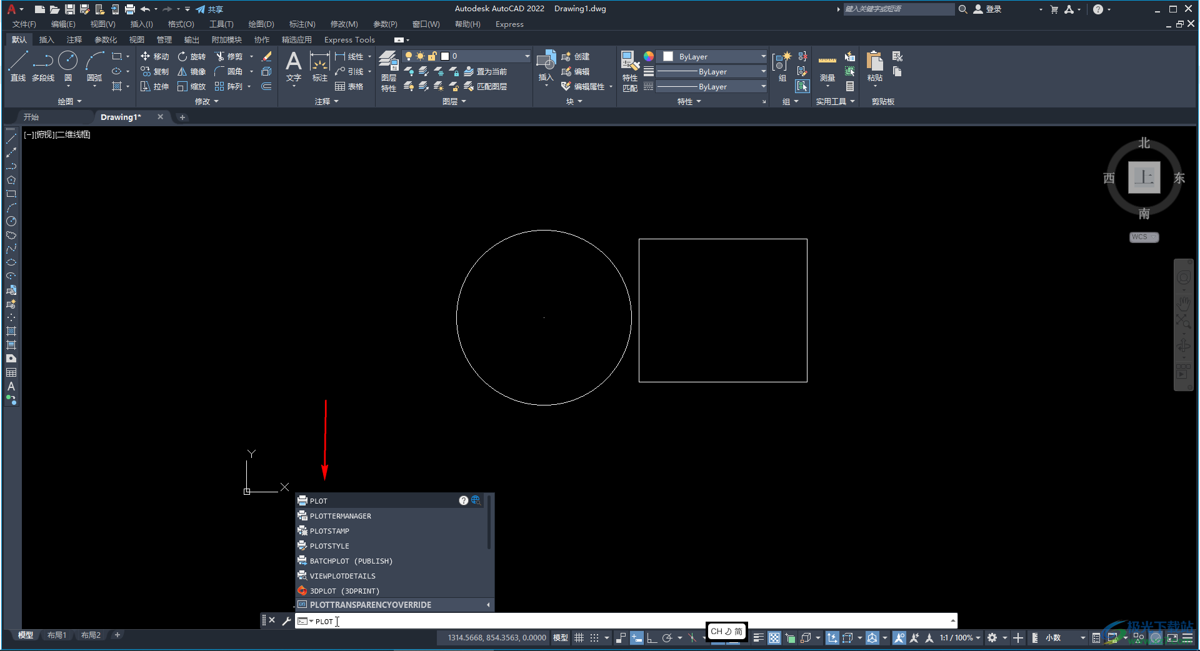1200x651 pixels.
Task: Click the Paste (粘贴) icon
Action: click(874, 66)
